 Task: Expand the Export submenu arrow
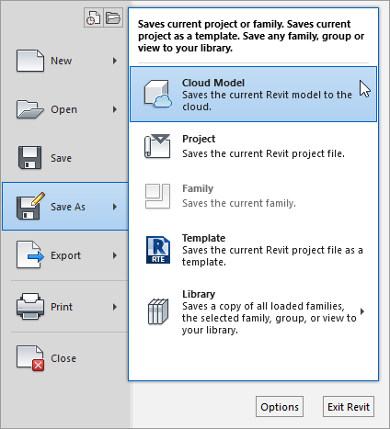click(115, 255)
